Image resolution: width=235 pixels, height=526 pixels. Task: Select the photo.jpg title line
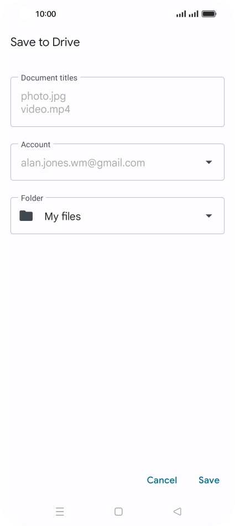[x=43, y=96]
